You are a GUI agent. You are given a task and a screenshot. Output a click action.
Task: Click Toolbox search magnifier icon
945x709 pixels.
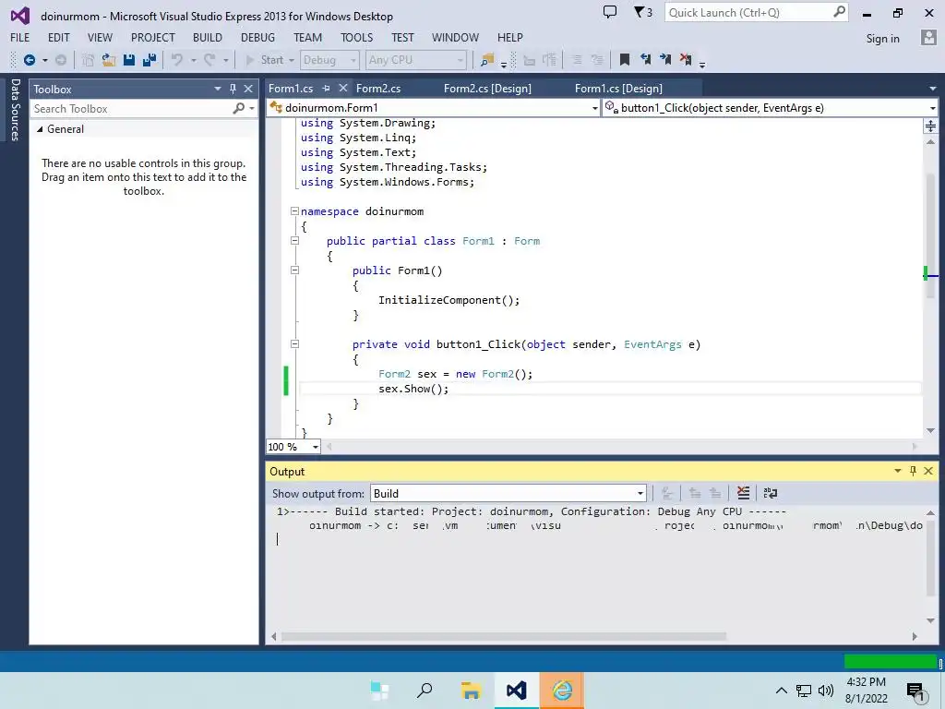tap(239, 108)
